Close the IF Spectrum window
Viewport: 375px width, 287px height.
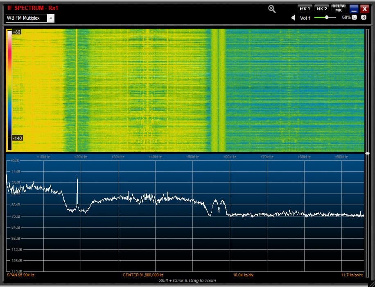(x=364, y=9)
